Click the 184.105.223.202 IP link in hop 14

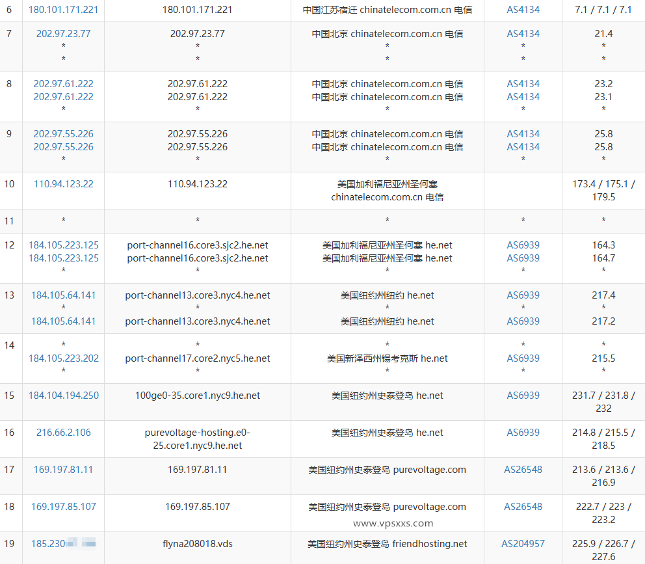[63, 358]
